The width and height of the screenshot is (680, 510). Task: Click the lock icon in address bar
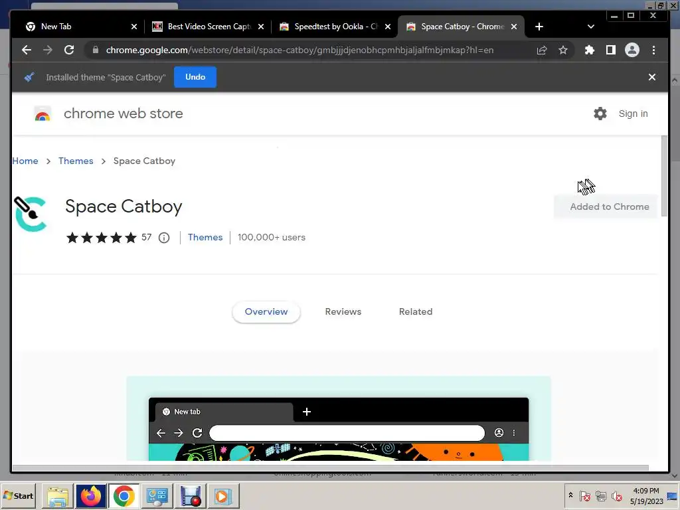point(96,50)
